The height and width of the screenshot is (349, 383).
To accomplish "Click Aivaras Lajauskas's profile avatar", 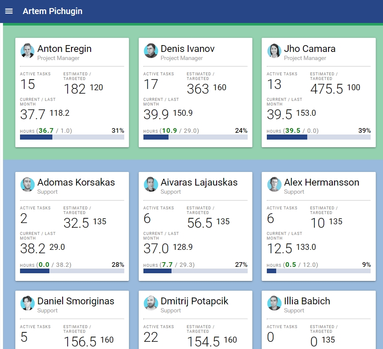I will tap(151, 184).
